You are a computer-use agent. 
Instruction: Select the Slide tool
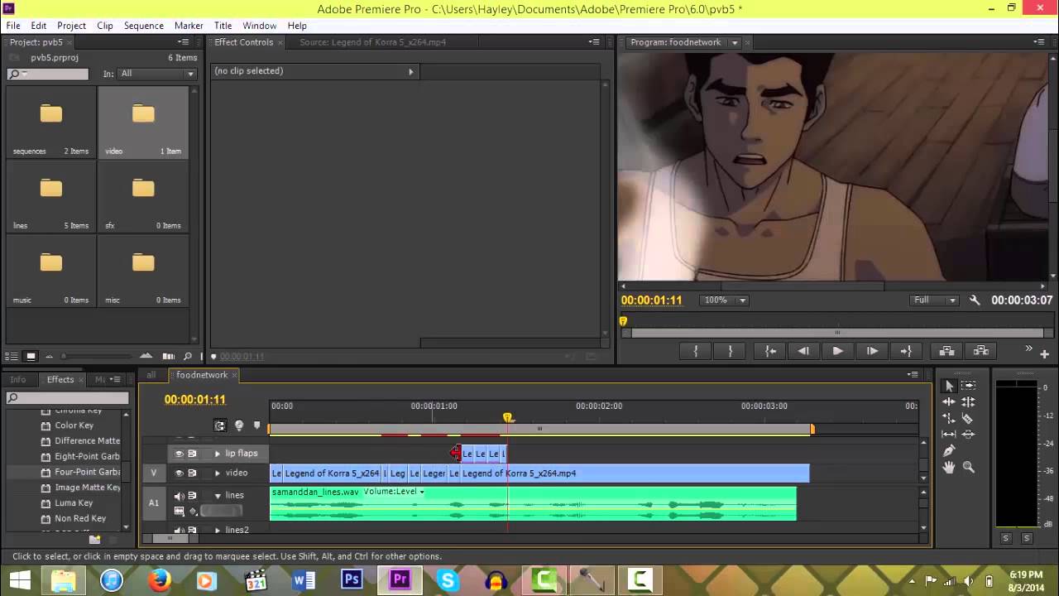pyautogui.click(x=969, y=434)
